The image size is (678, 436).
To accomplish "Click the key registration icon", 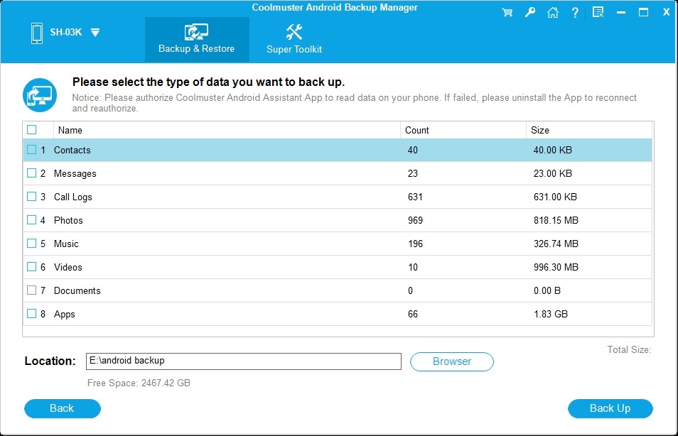I will [530, 12].
